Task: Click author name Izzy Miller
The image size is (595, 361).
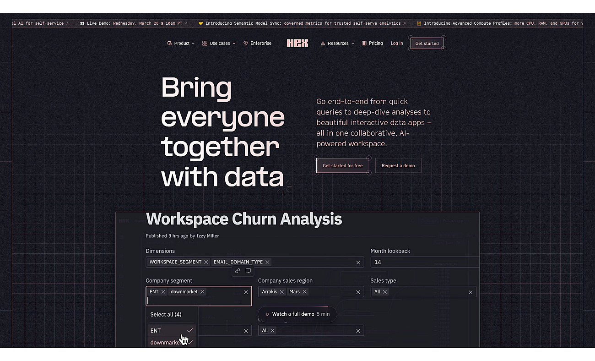Action: coord(208,236)
